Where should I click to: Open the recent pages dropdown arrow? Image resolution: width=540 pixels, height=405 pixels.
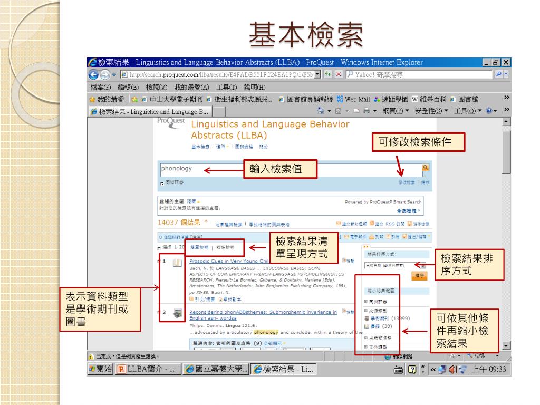point(114,75)
